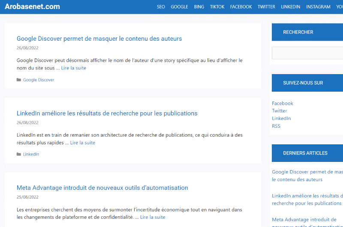Image resolution: width=343 pixels, height=227 pixels.
Task: Open TWITTER in the top menu
Action: (266, 7)
